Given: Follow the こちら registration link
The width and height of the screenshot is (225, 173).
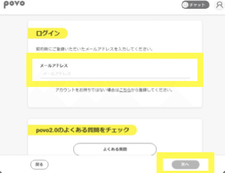Looking at the screenshot, I should [x=125, y=90].
